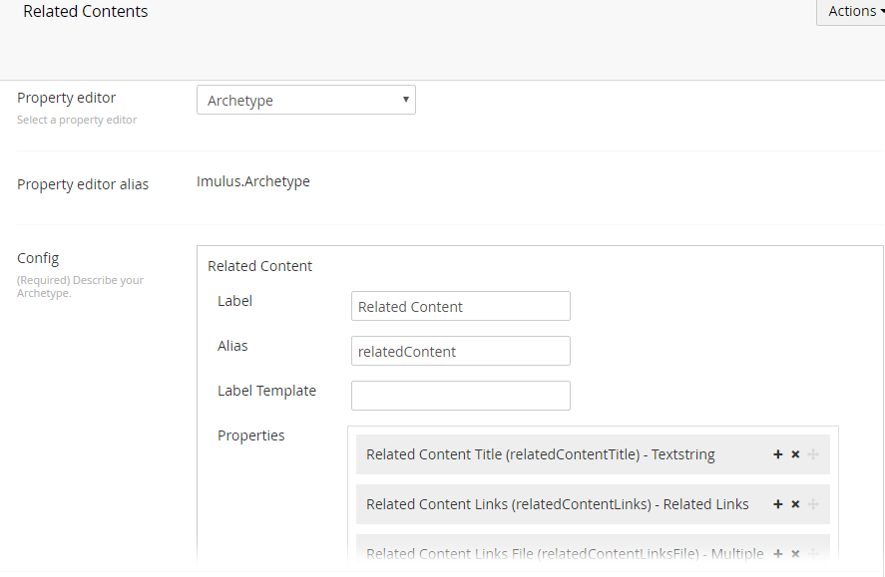
Task: Add property after Related Content Links row
Action: 778,504
